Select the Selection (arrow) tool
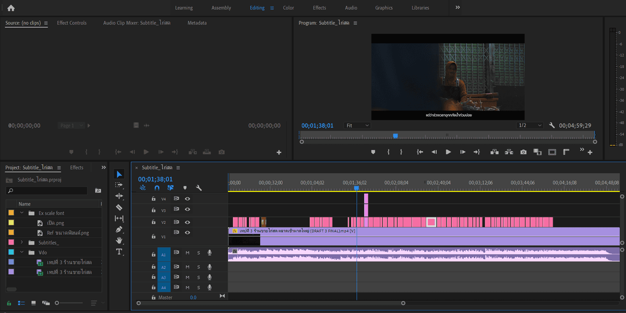The height and width of the screenshot is (313, 626). click(119, 174)
